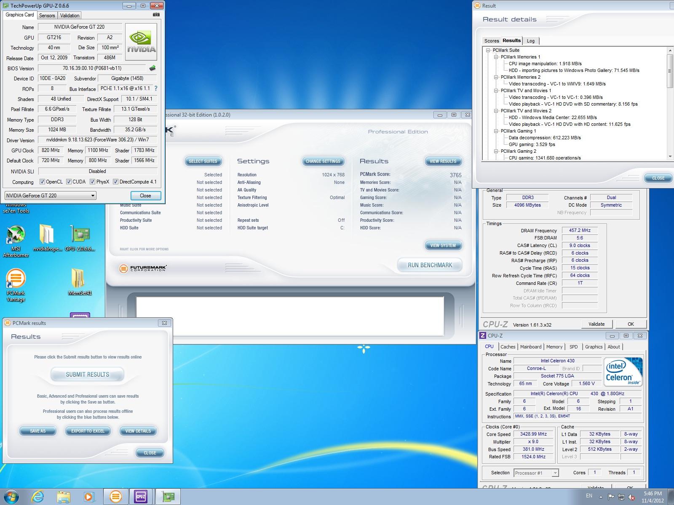The width and height of the screenshot is (674, 505).
Task: Open the nvidiaInspector desktop folder
Action: pyautogui.click(x=47, y=238)
